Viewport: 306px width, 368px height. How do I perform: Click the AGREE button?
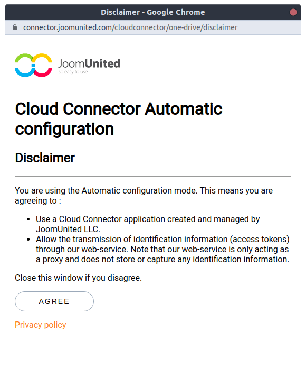point(54,301)
